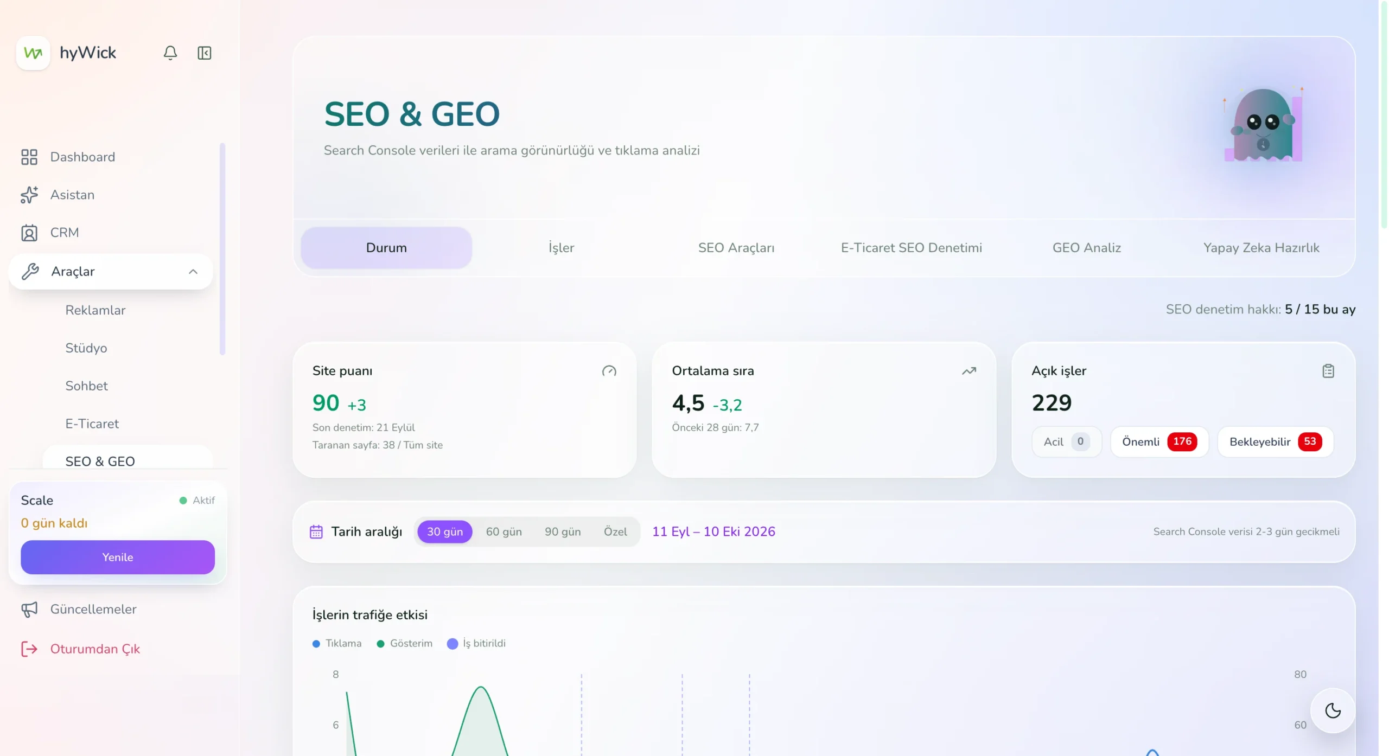Click the Site puanı gauge icon
The width and height of the screenshot is (1389, 756).
(x=609, y=371)
